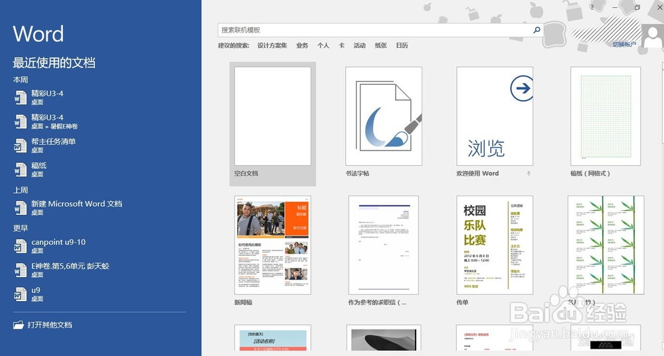Search suggested category 纸张
Image resolution: width=664 pixels, height=356 pixels.
[x=380, y=45]
